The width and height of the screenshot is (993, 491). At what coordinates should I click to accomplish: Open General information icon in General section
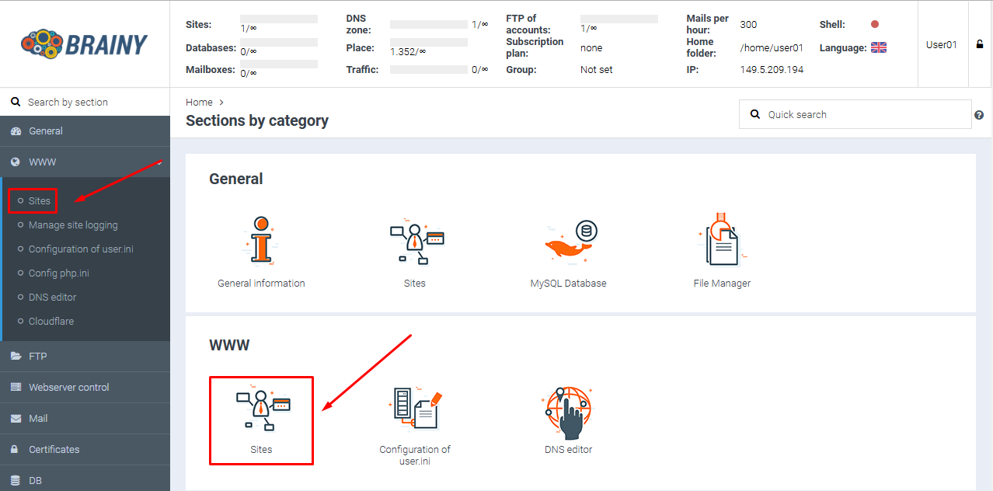click(261, 243)
